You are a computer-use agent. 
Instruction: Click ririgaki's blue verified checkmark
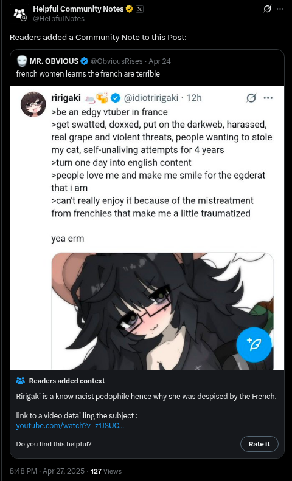tap(116, 98)
